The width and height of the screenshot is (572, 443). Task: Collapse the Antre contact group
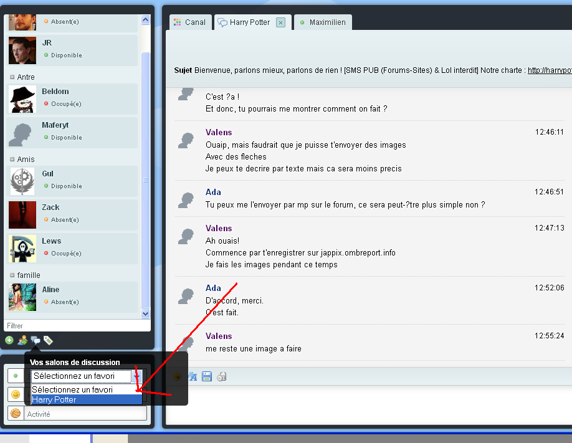(x=12, y=77)
